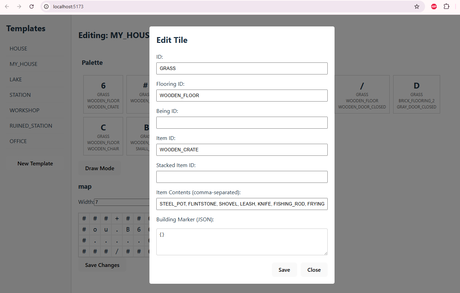Click the ID field containing GRASS
Screen dimensions: 460x293
[242, 68]
